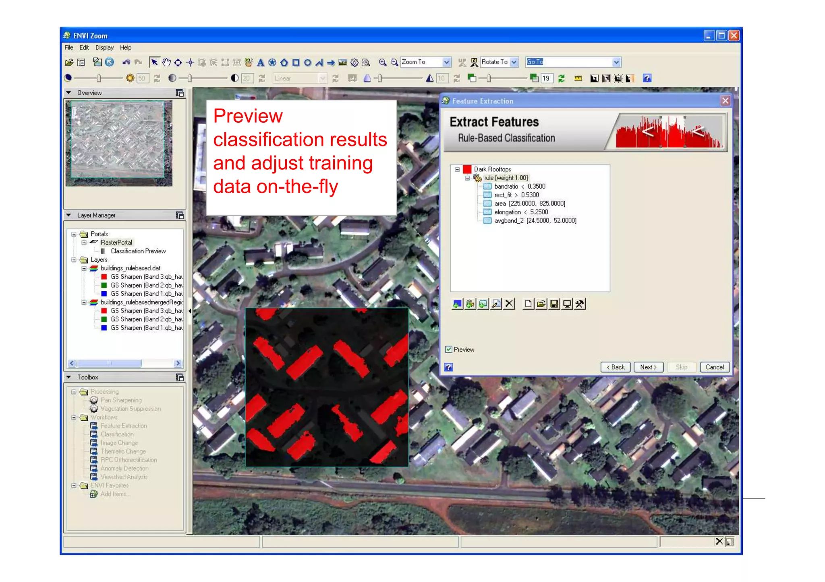Open the Zoom To dropdown
This screenshot has width=825, height=582.
tap(446, 62)
